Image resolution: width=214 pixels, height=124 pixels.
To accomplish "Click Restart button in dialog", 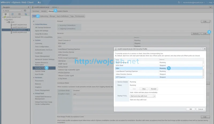I will pos(154,89).
